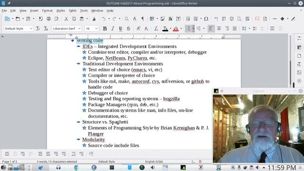Click the Insert Line icon

click(x=275, y=19)
